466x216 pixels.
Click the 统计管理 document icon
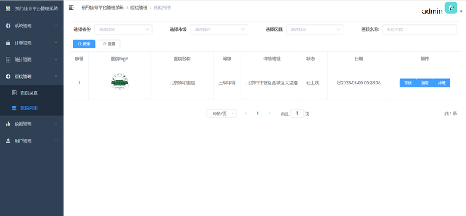8,60
